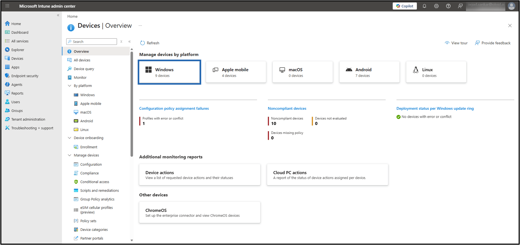Open the Linux 0 devices card
The height and width of the screenshot is (245, 520).
tap(436, 72)
